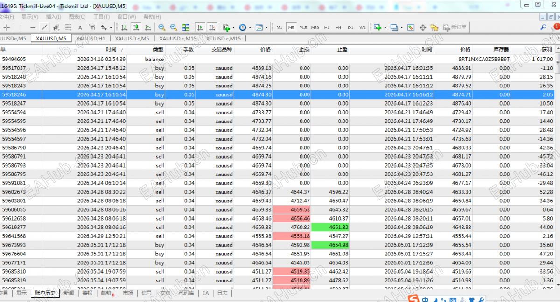This screenshot has height=302, width=560.
Task: Choose the Fibonacci retracement tool
Action: tap(68, 27)
